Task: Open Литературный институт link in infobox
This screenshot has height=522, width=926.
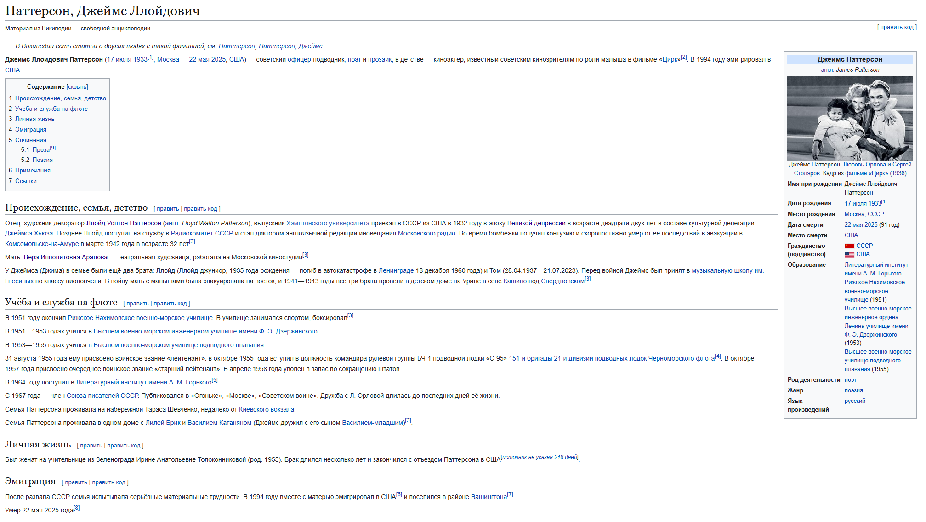Action: pyautogui.click(x=876, y=265)
